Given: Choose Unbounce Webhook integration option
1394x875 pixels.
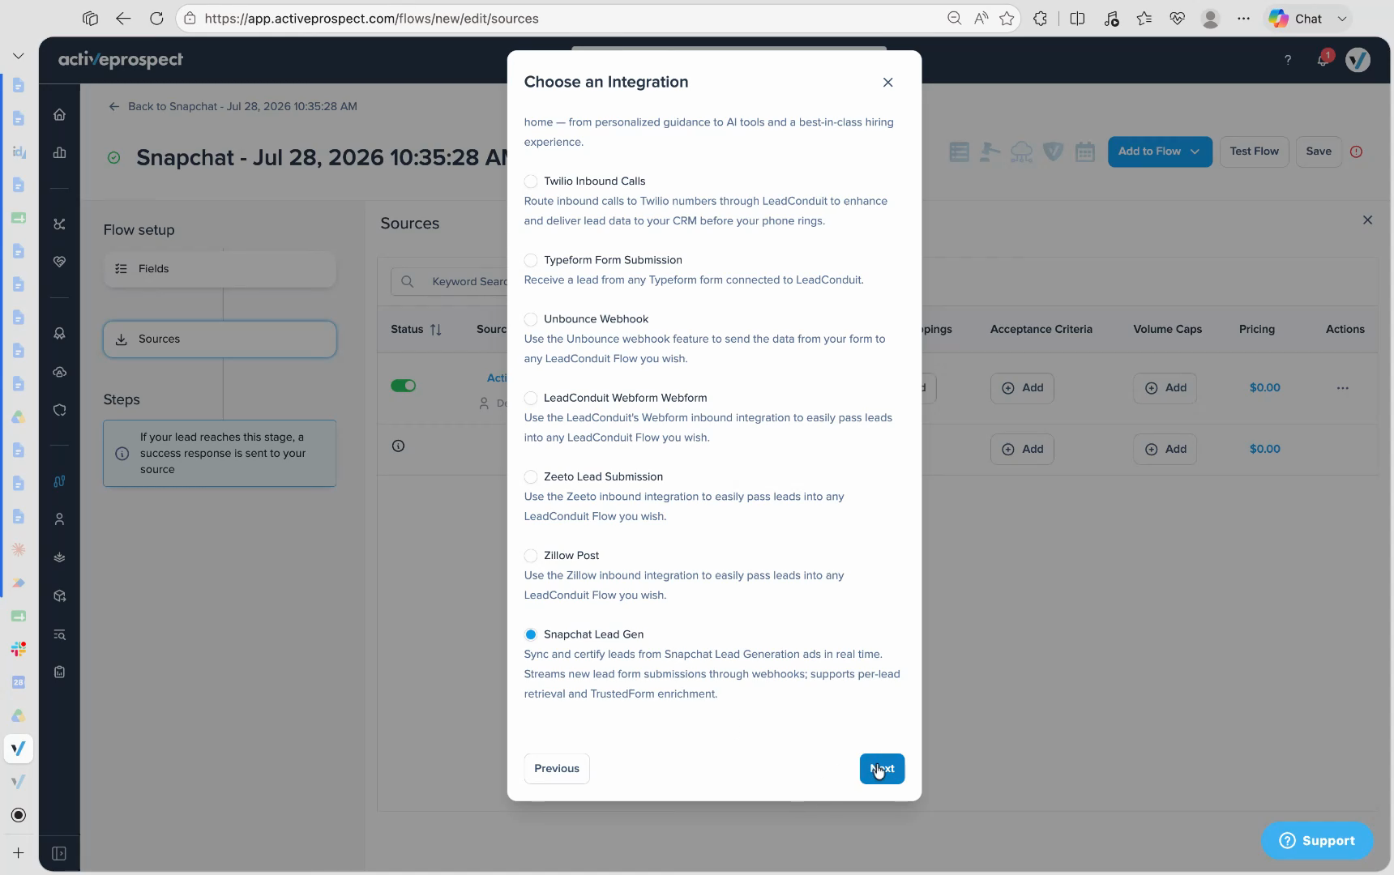Looking at the screenshot, I should (531, 319).
